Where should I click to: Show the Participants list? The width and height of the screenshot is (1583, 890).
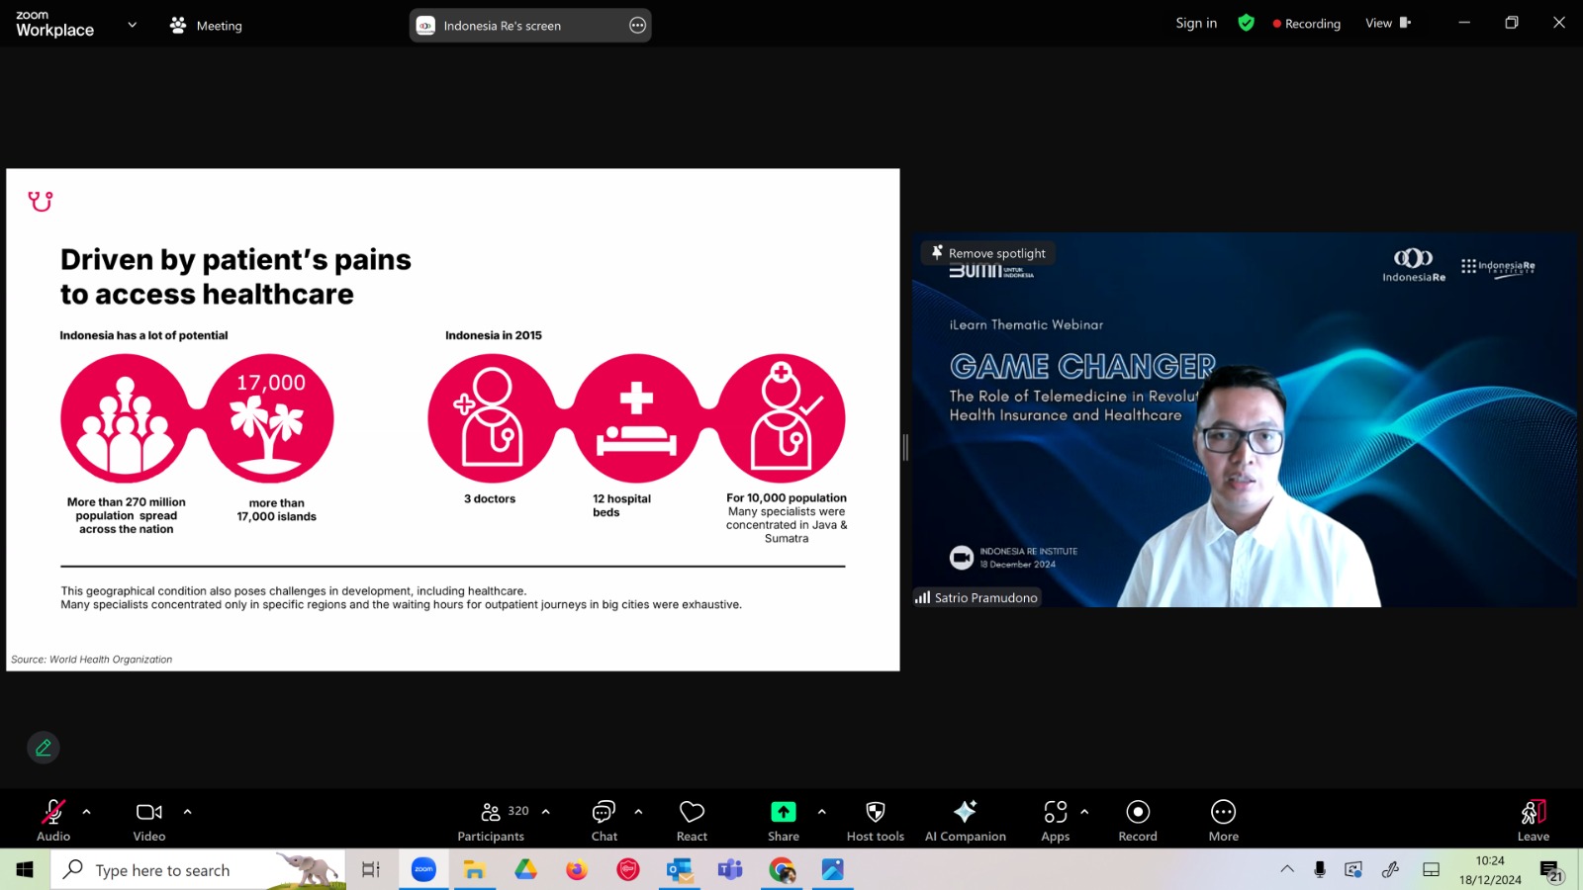point(492,820)
